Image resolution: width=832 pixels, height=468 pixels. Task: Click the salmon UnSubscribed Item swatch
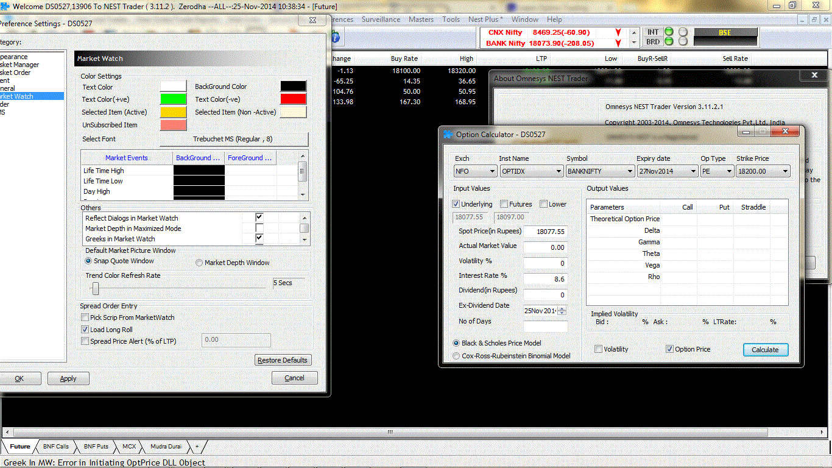click(x=174, y=125)
